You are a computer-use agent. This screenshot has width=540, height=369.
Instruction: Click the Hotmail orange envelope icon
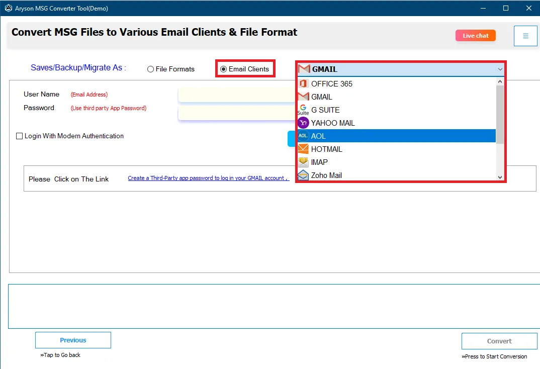303,149
